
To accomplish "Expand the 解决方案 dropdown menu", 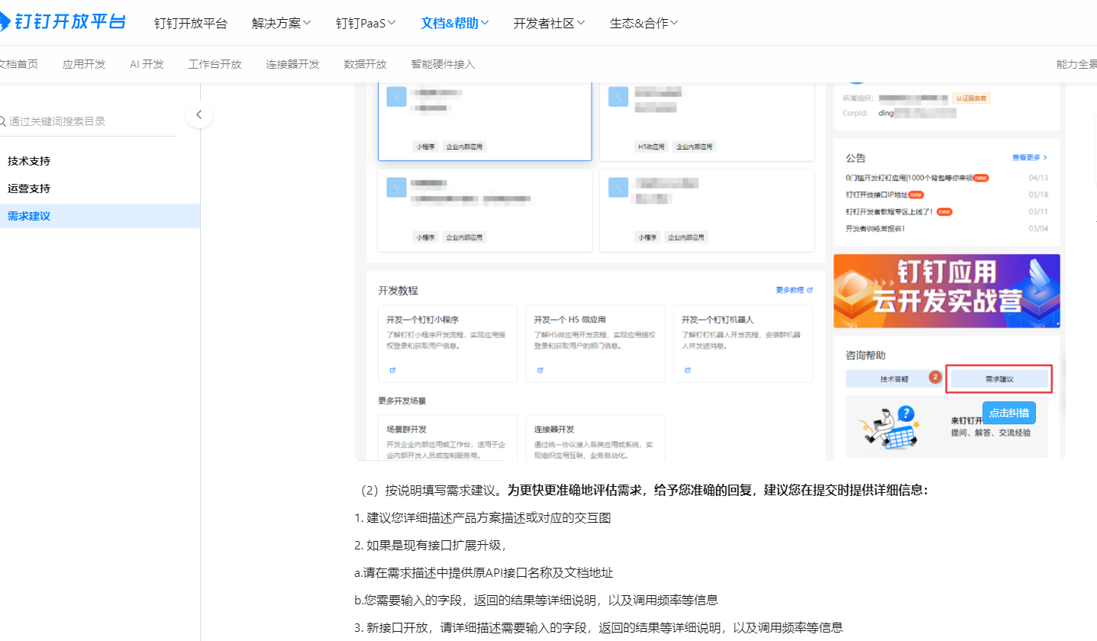I will (x=282, y=23).
